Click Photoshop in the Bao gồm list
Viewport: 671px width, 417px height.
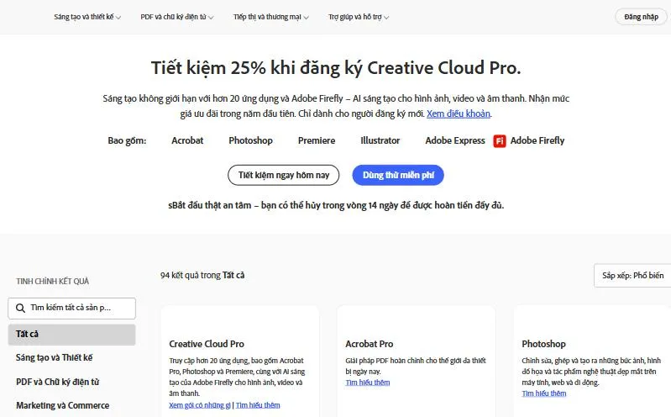pos(250,140)
